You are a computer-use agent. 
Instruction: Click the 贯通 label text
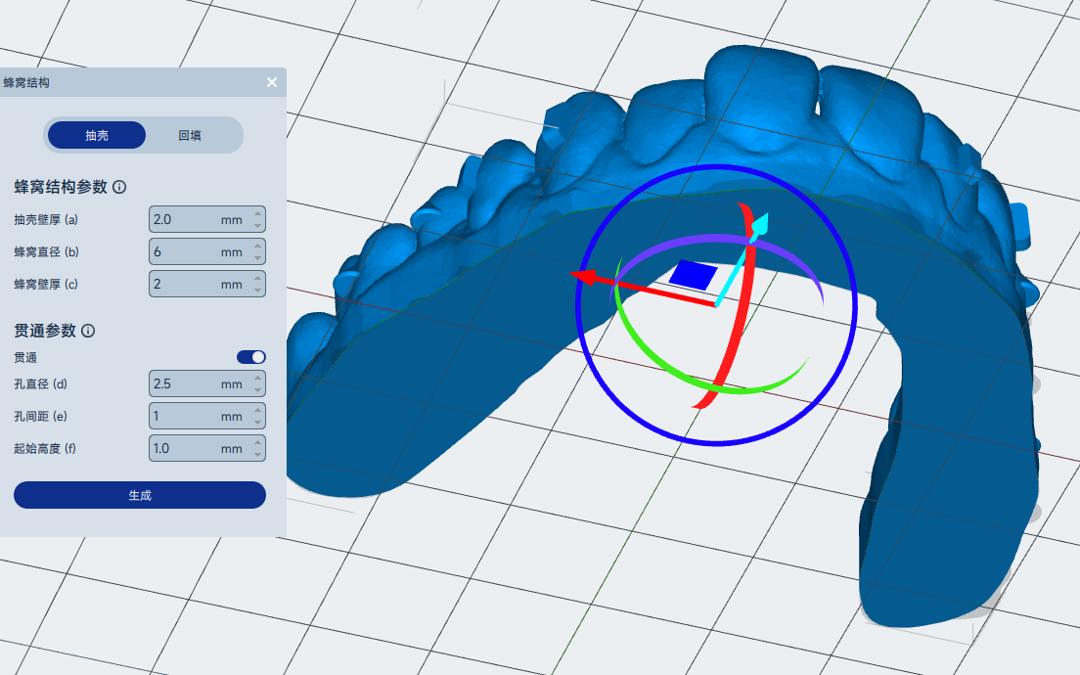tap(25, 357)
